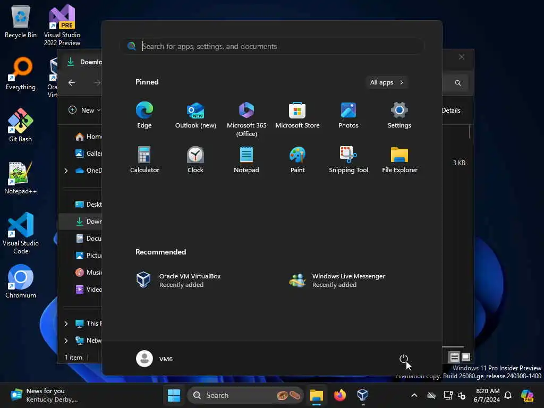The height and width of the screenshot is (408, 544).
Task: Focus the Start menu search box
Action: coord(273,46)
